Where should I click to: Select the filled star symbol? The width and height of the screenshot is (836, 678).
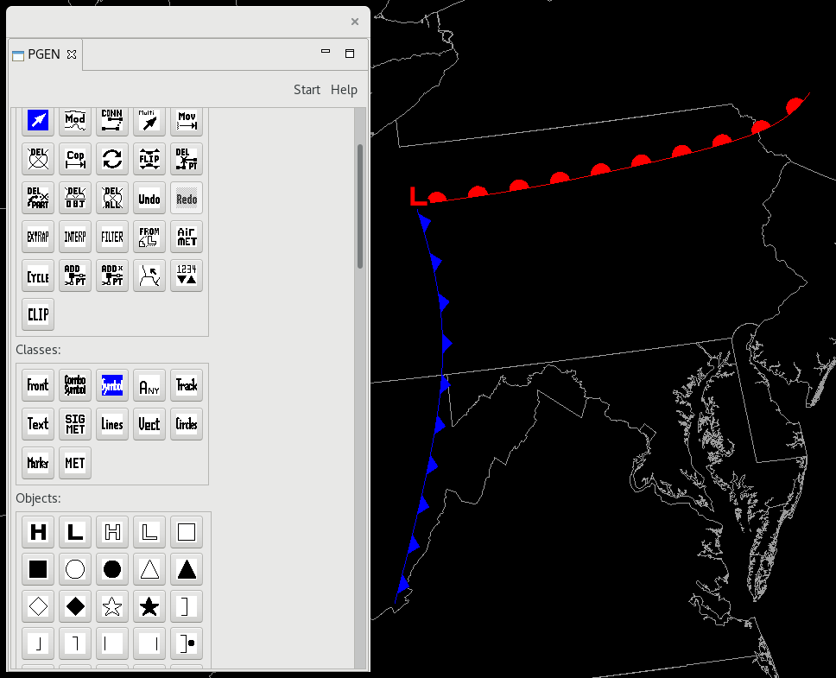149,606
